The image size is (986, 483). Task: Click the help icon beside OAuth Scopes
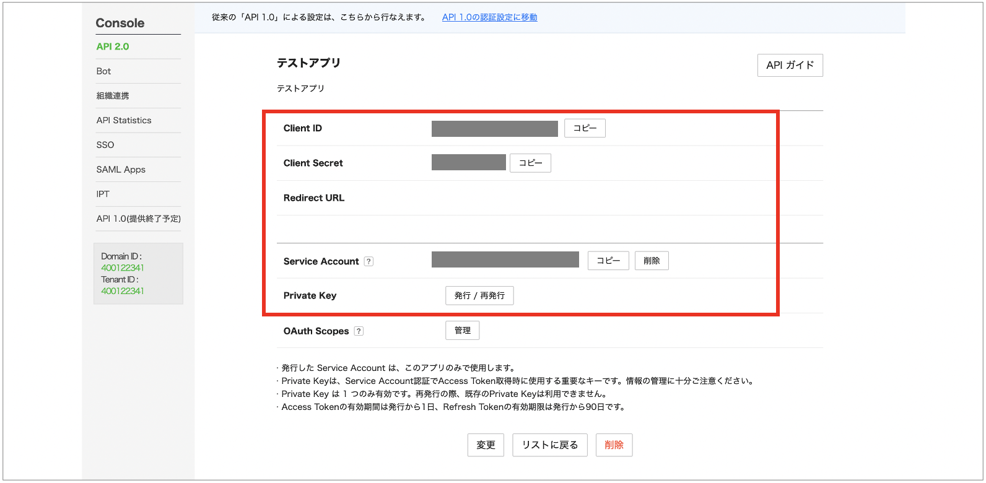coord(359,331)
